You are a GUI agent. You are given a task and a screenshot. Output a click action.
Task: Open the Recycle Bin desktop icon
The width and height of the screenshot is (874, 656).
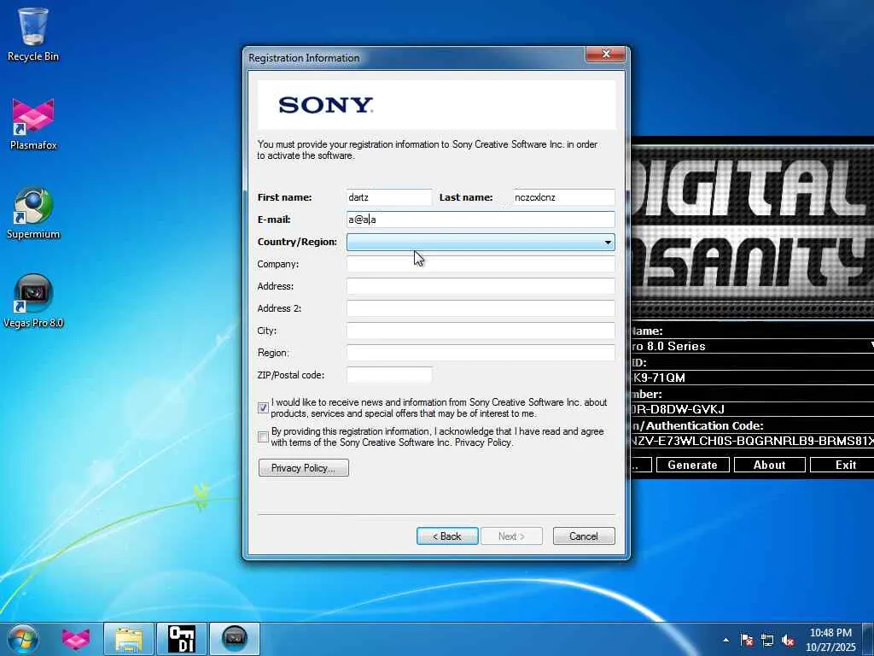point(33,34)
